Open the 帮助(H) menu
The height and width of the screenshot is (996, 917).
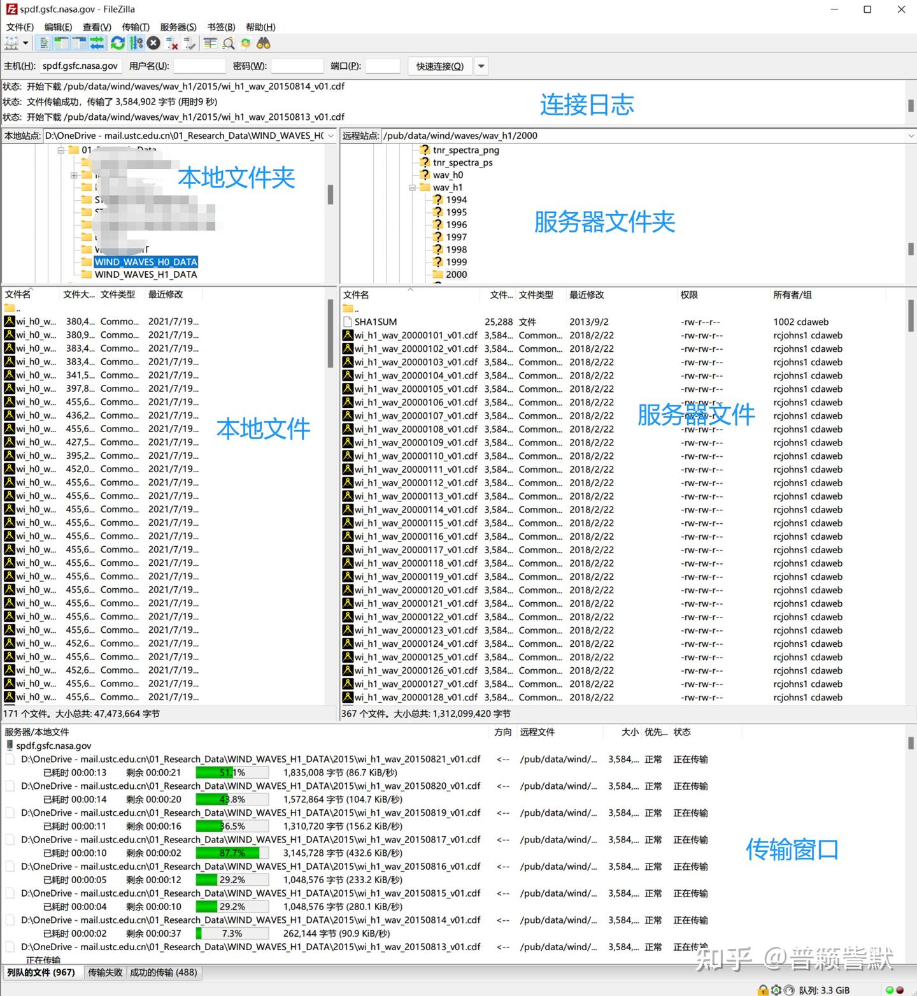tap(260, 27)
